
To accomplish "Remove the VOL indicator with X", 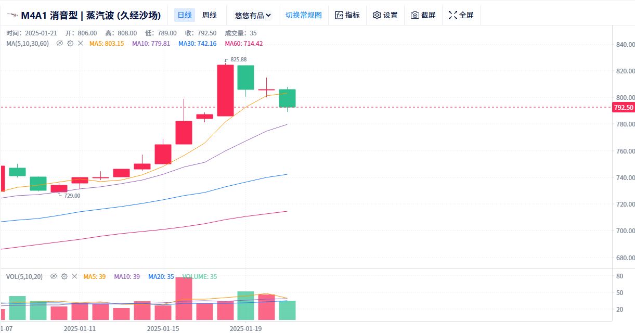I will [x=75, y=276].
